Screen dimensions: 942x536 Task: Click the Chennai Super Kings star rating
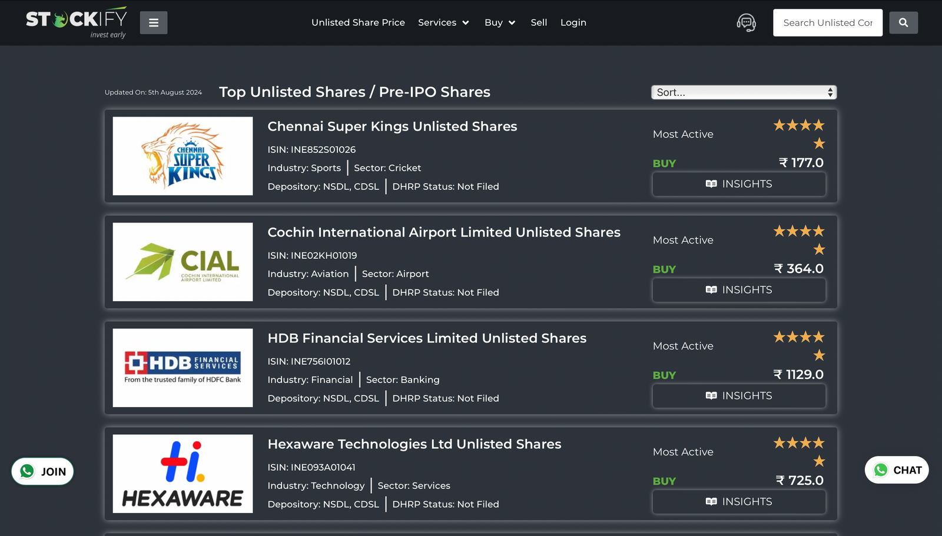[799, 134]
